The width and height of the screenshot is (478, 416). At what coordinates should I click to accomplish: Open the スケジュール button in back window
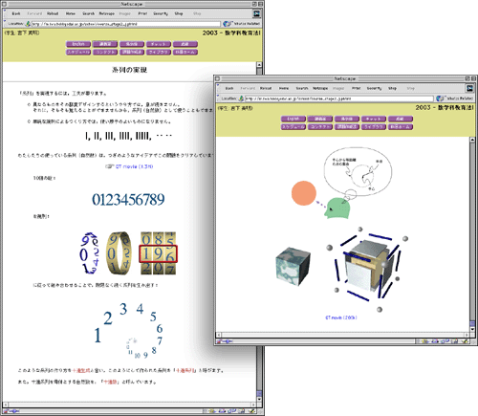click(78, 52)
